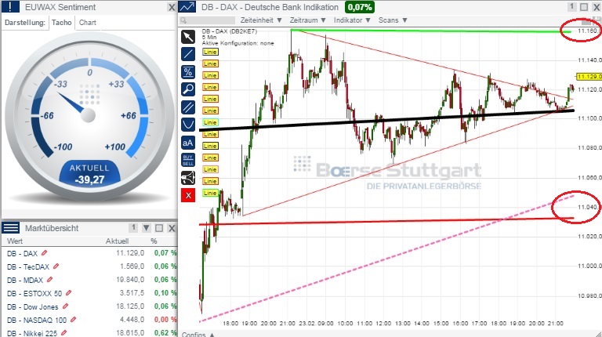
Task: Click the 19.840,0 value of MDAX
Action: pyautogui.click(x=130, y=280)
